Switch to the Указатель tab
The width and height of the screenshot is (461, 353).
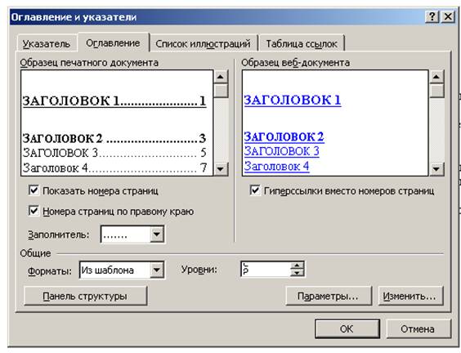(47, 44)
